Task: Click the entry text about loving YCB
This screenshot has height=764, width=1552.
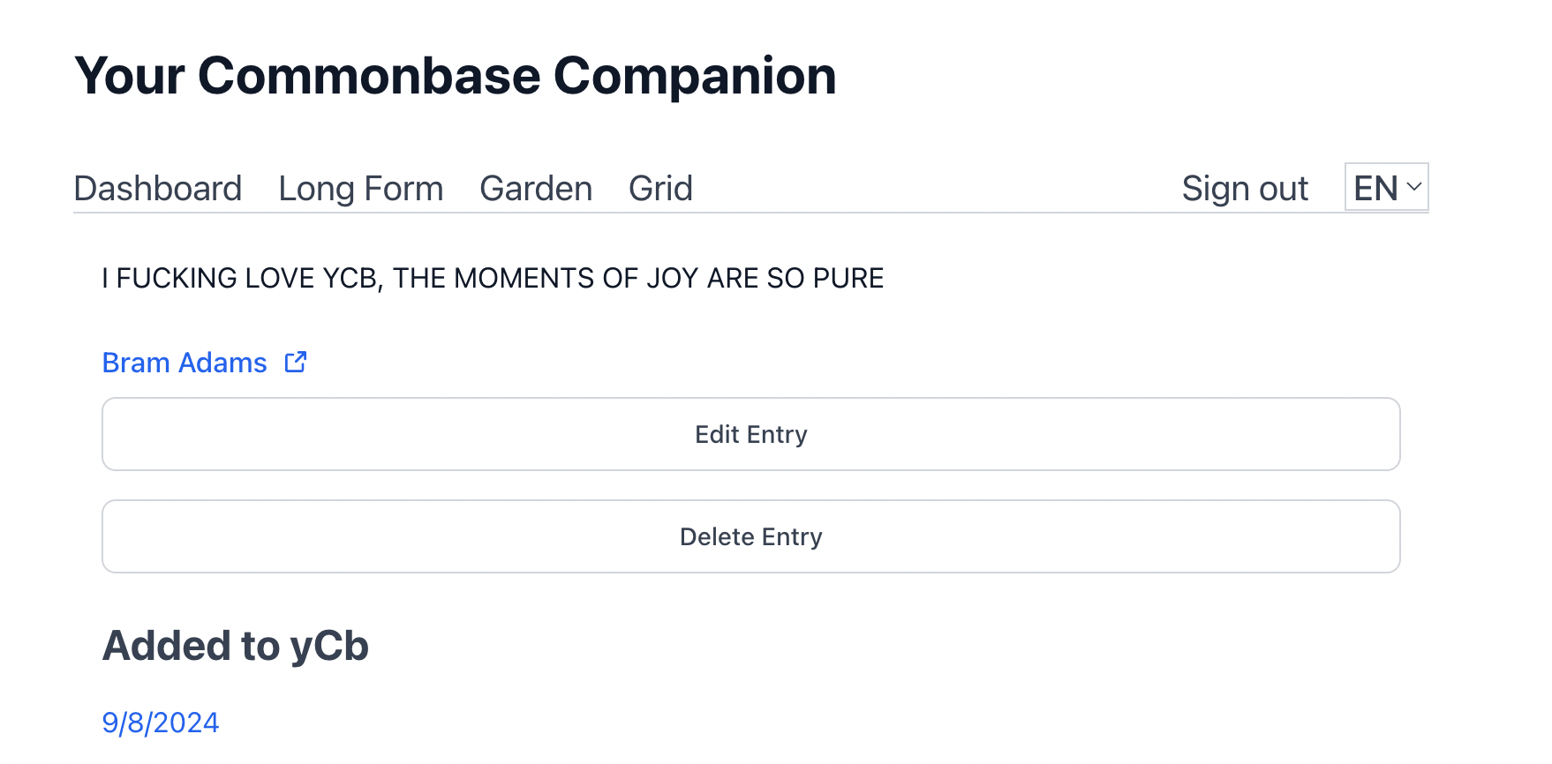Action: (493, 279)
